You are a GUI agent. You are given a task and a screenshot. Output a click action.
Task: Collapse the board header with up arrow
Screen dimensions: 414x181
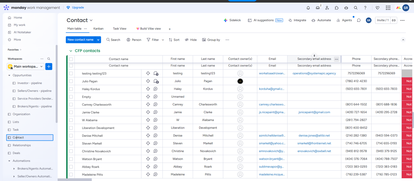[x=403, y=40]
